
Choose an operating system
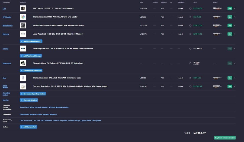coord(33,94)
